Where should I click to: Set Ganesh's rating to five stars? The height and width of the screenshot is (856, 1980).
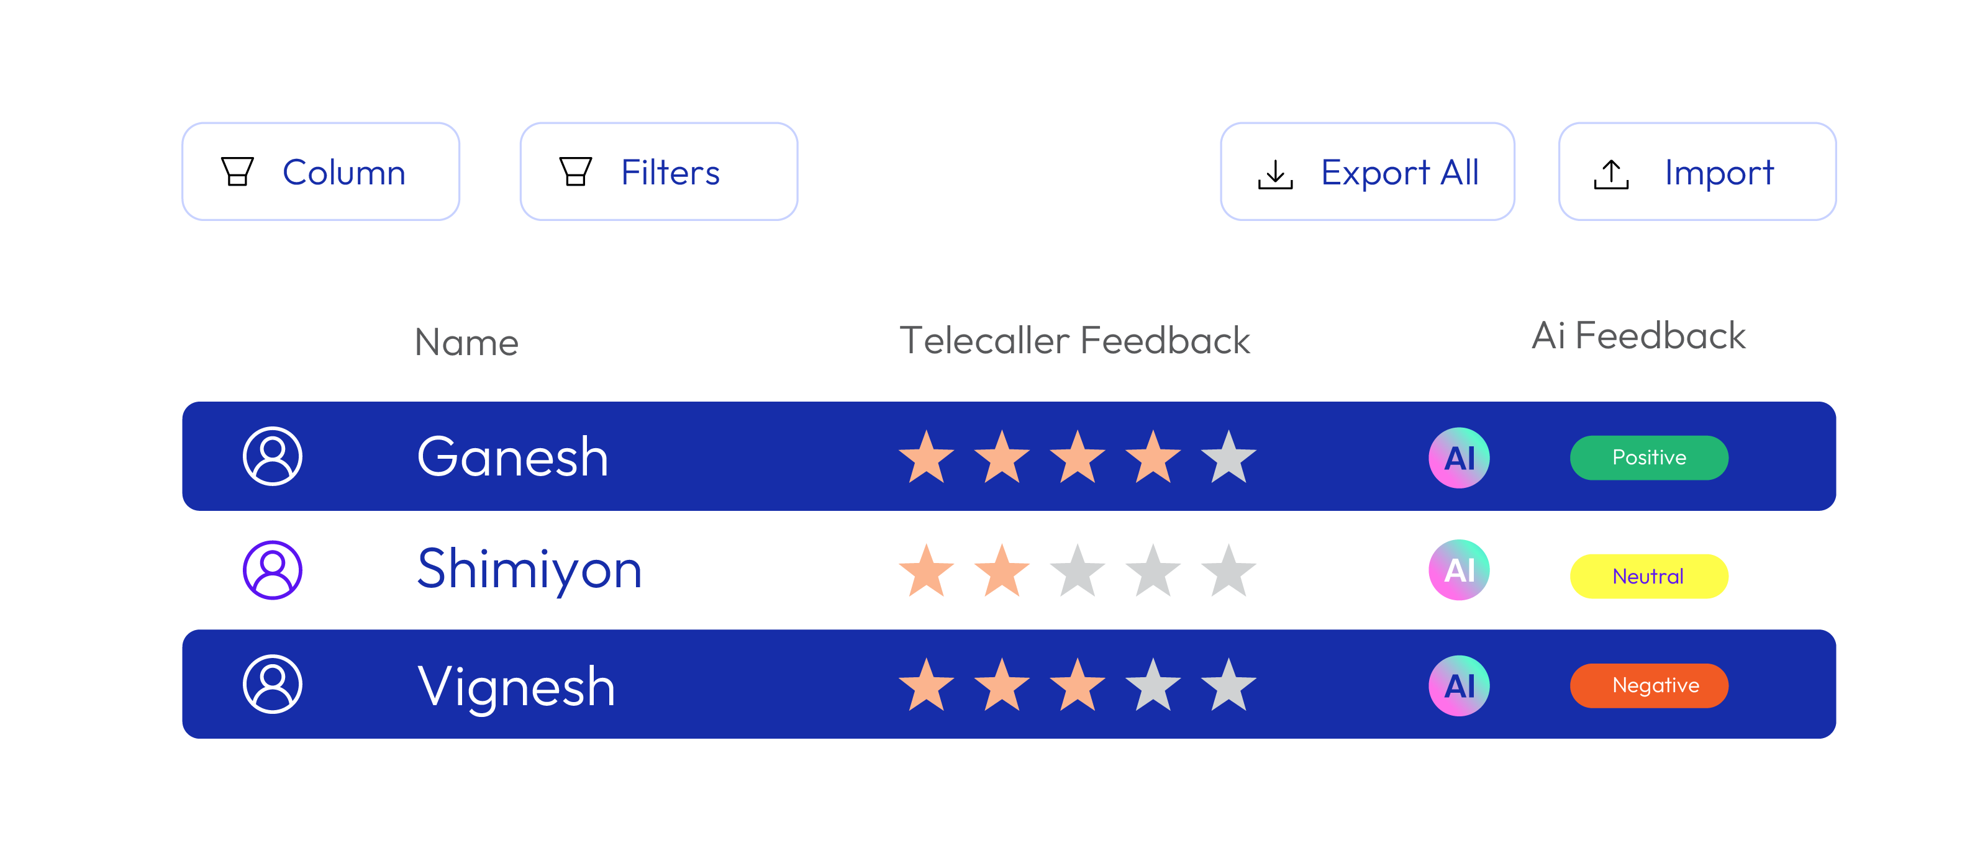1228,457
